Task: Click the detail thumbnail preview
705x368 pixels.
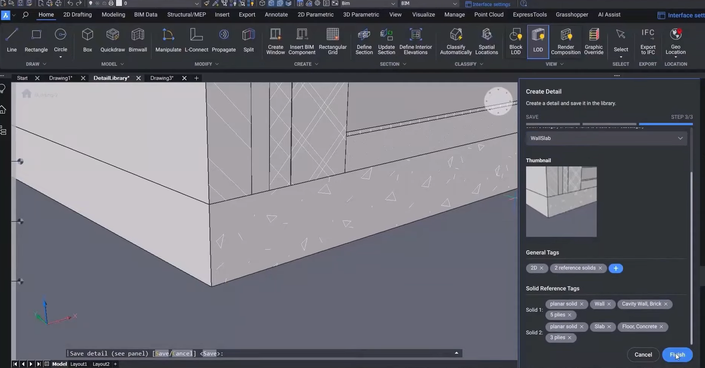Action: tap(561, 202)
